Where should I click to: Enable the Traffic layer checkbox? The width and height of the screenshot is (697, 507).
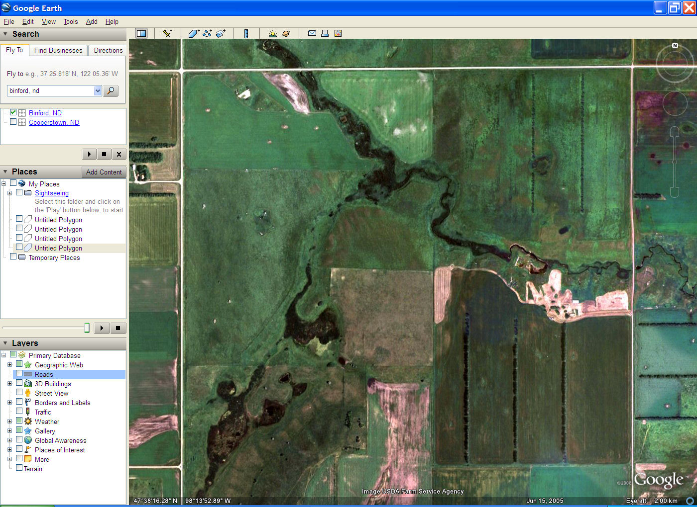(19, 412)
